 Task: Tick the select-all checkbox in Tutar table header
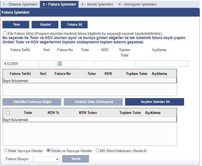point(8,113)
